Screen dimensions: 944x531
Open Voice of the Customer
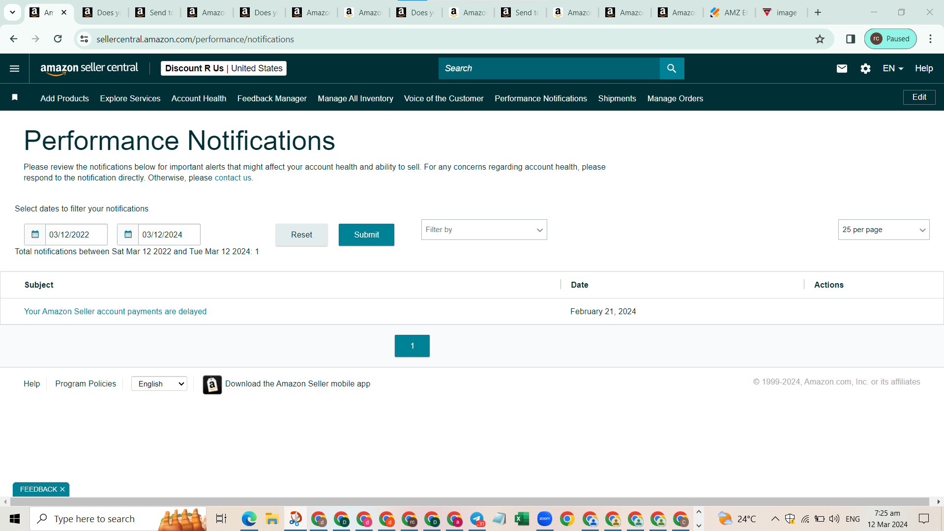click(444, 98)
